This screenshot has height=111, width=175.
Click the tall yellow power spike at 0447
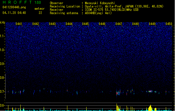[117, 107]
